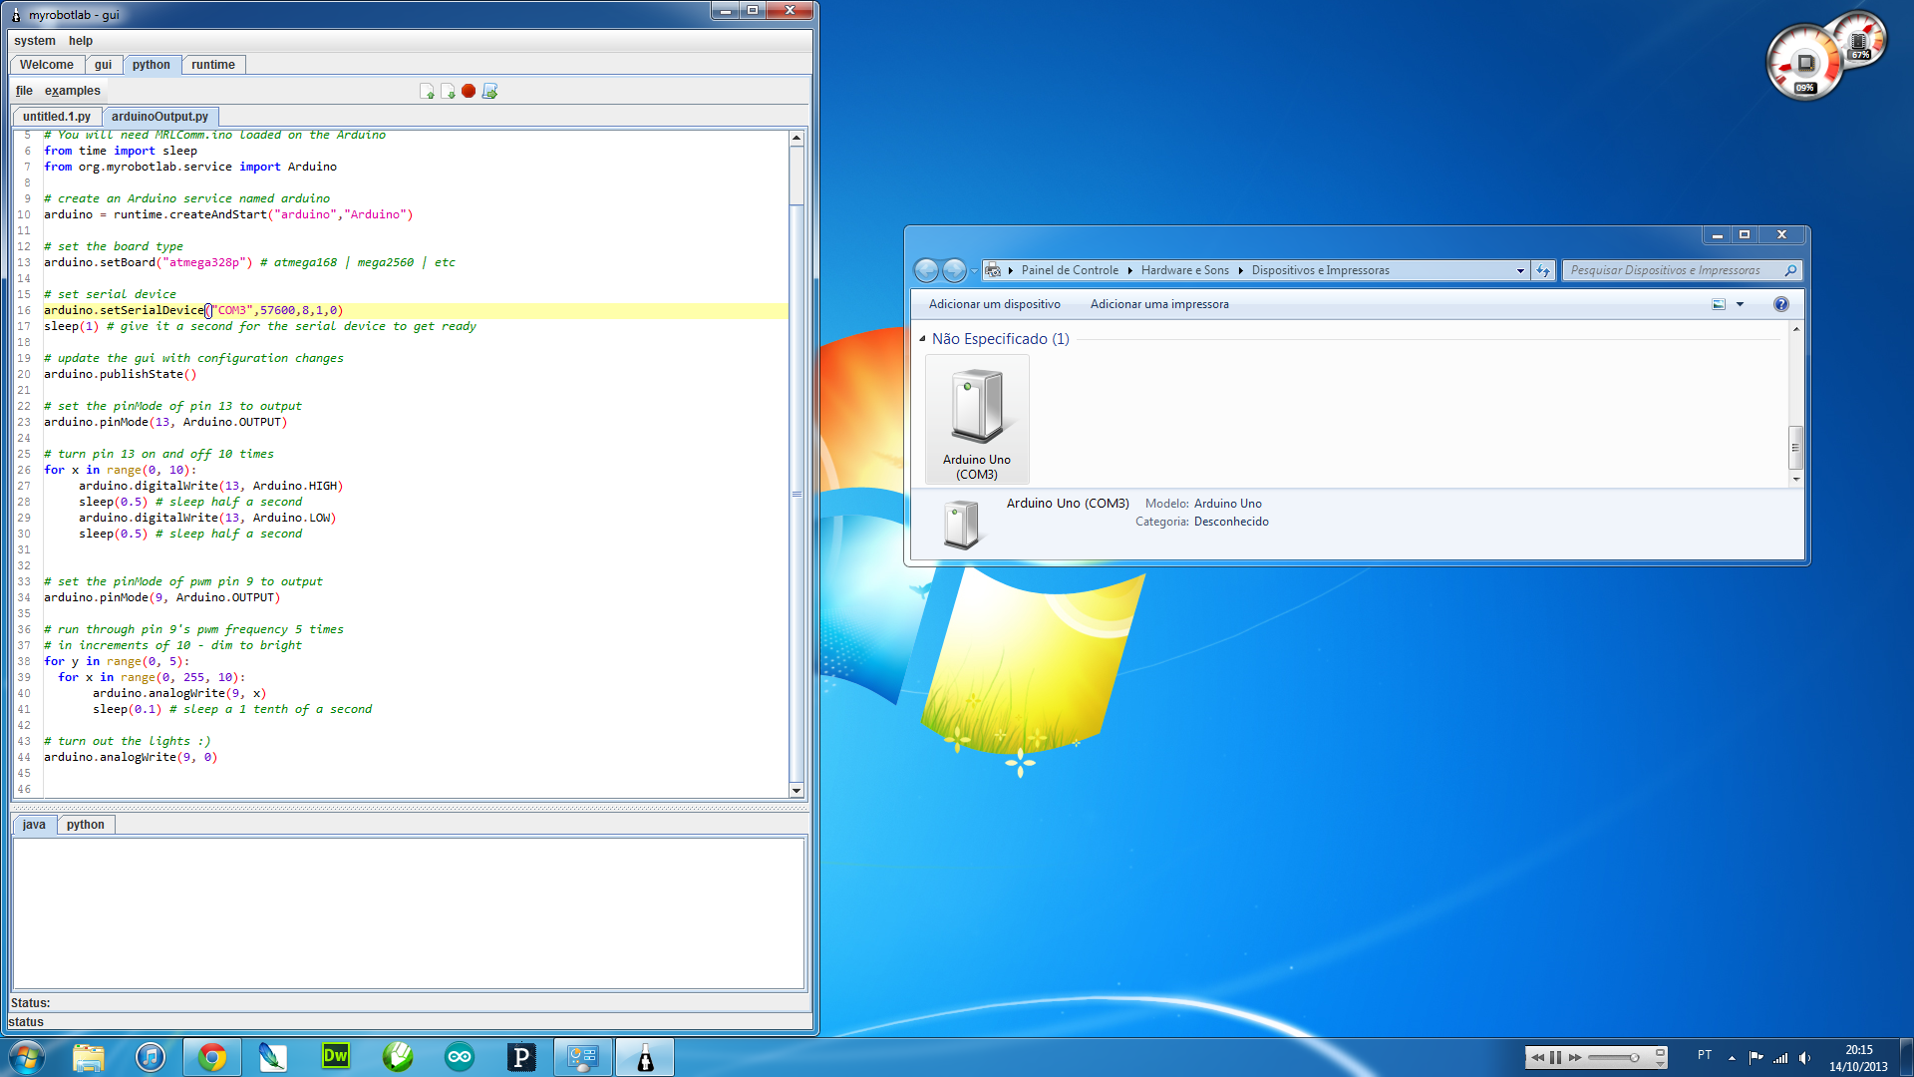Click Painel de Controle breadcrumb
Screen dimensions: 1914x1077
1070,270
